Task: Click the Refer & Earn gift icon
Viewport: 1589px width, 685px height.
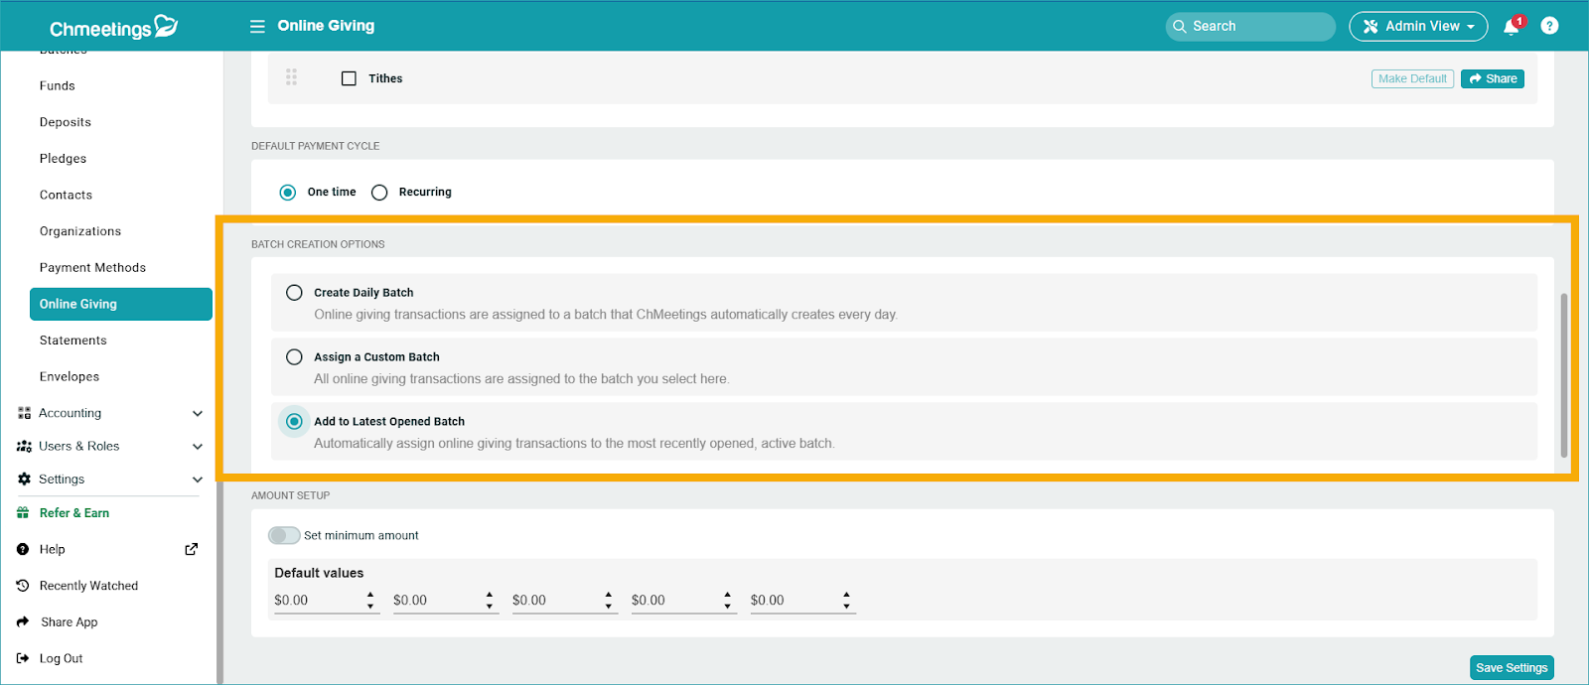Action: click(23, 513)
